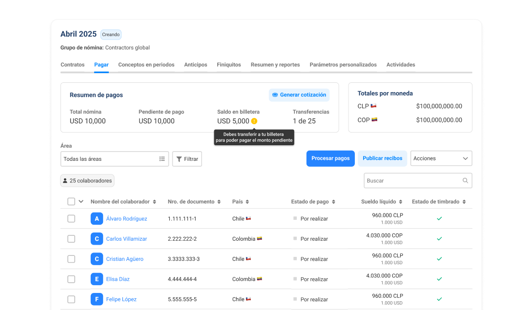Sort by Estado de pago column arrows
This screenshot has height=310, width=532.
(333, 202)
